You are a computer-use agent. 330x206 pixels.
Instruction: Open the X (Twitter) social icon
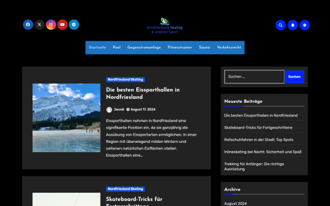point(40,25)
